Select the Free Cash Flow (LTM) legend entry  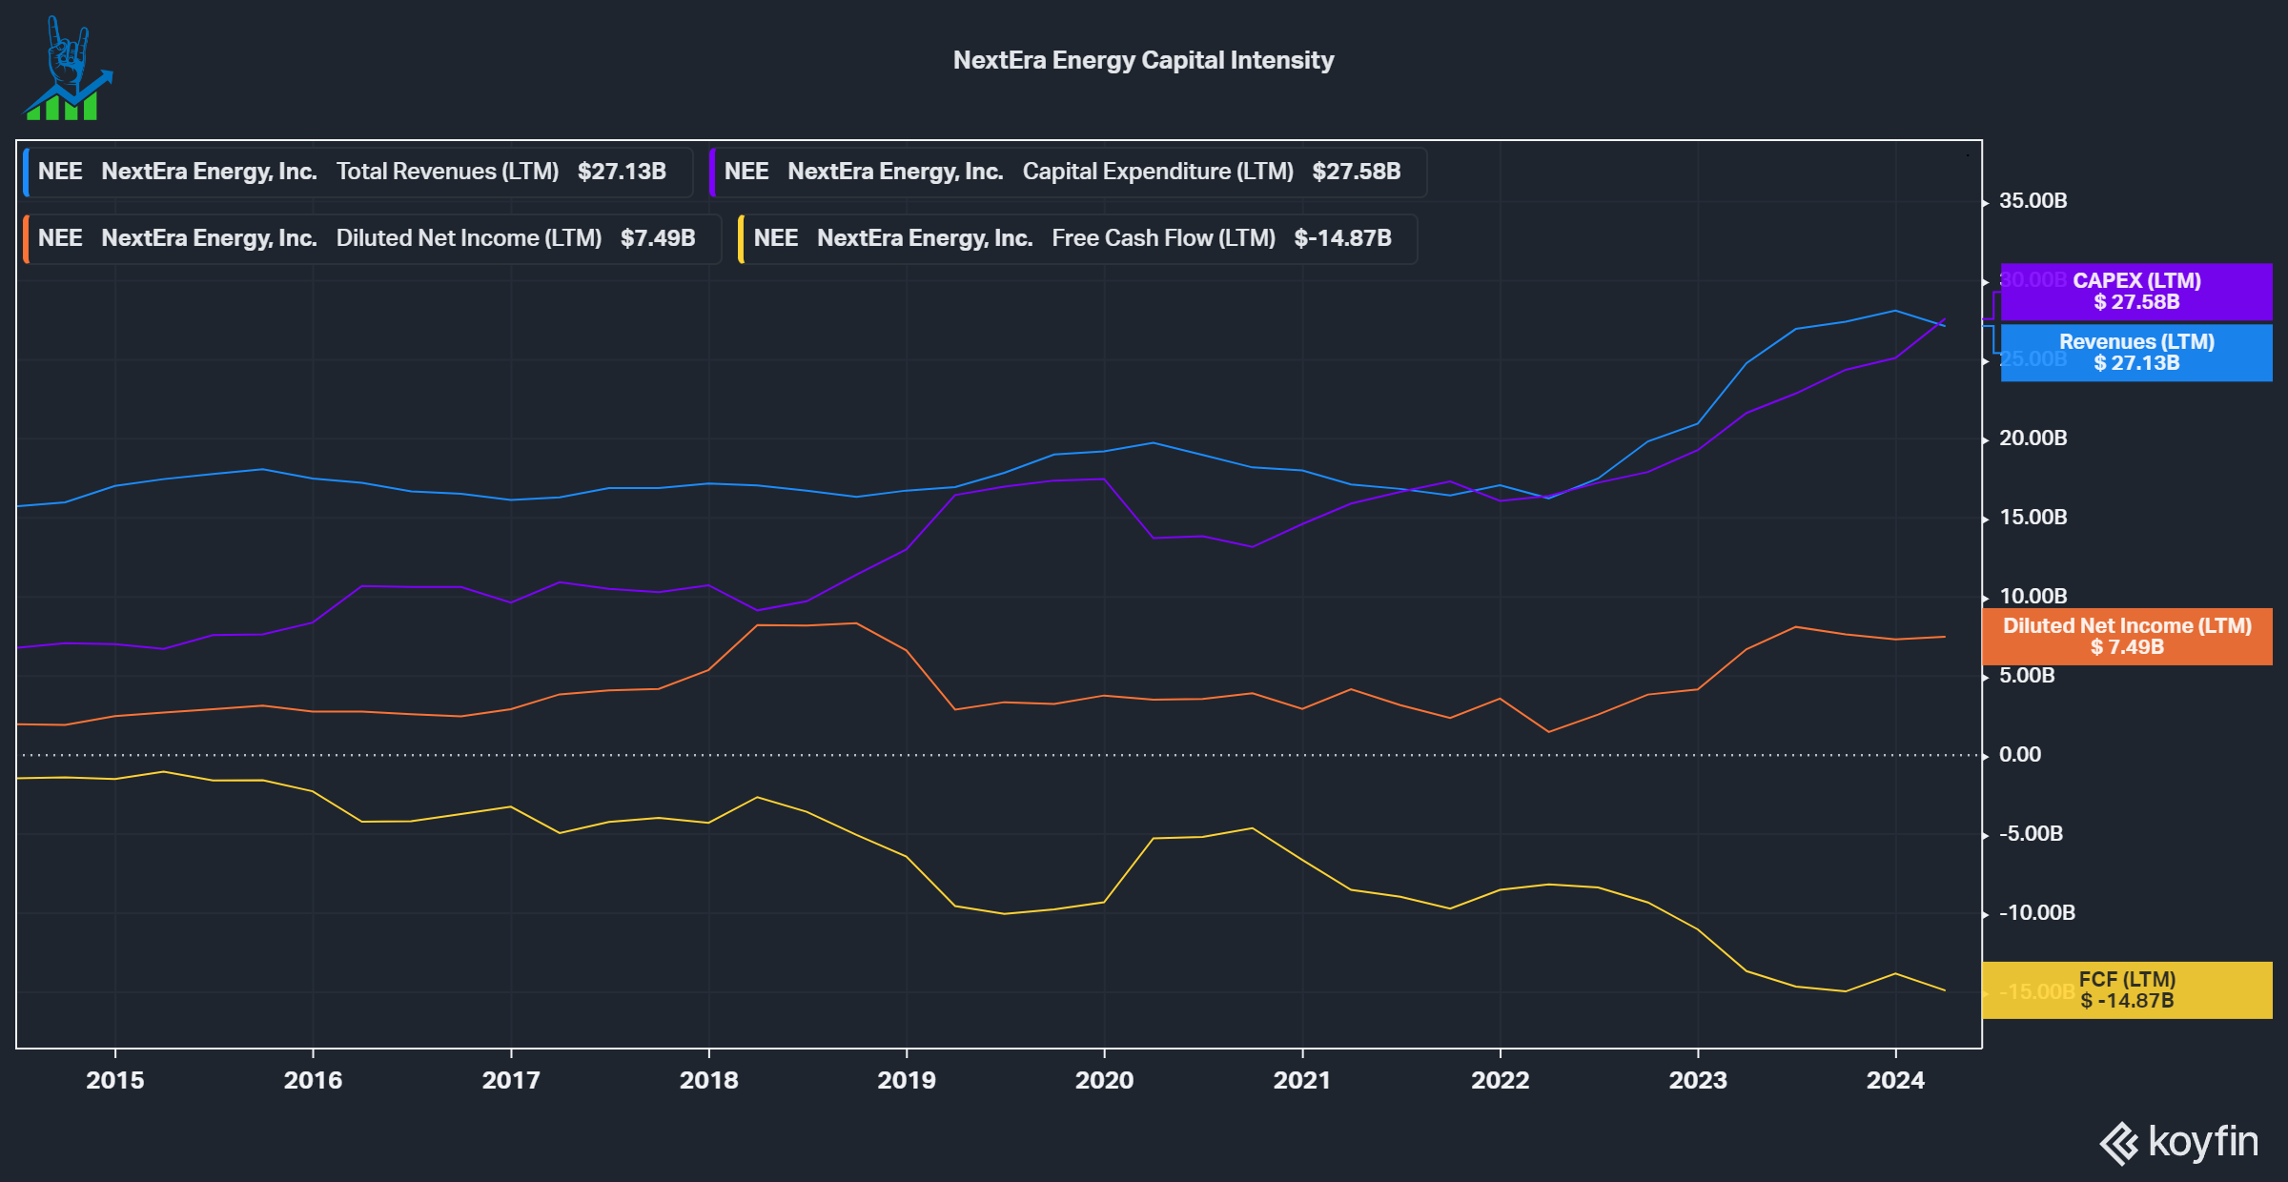[x=1078, y=238]
